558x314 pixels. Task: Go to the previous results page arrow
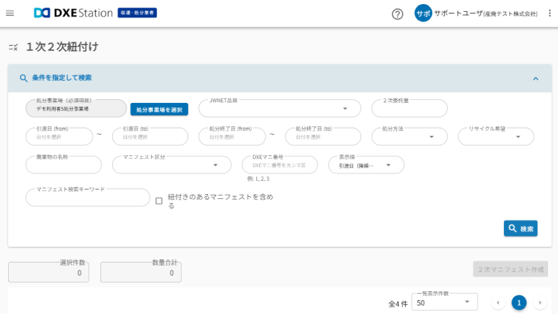pos(498,302)
